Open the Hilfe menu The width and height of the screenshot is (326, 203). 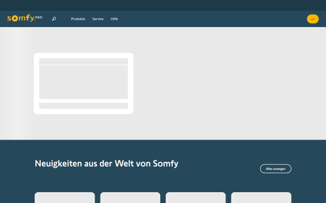tap(114, 19)
